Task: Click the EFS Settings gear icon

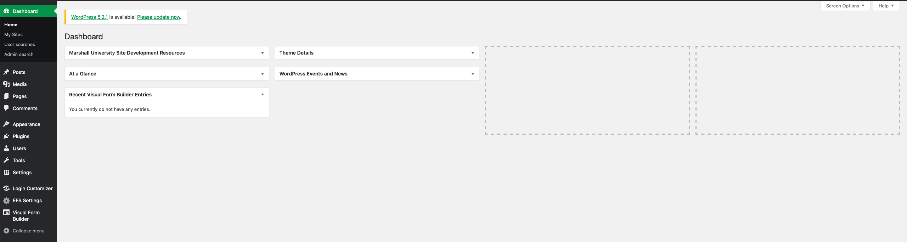Action: click(6, 201)
